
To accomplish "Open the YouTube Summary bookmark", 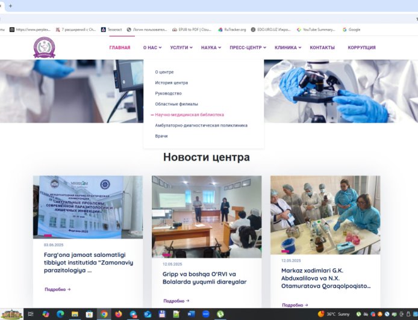I will (316, 29).
